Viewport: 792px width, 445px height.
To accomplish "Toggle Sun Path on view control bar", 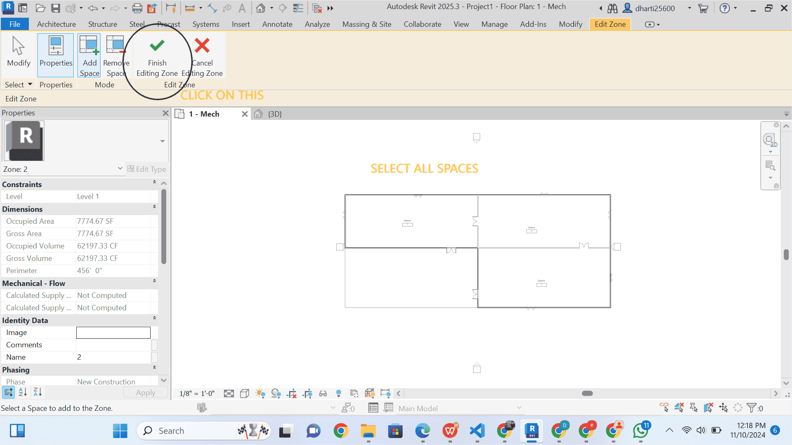I will pos(260,393).
